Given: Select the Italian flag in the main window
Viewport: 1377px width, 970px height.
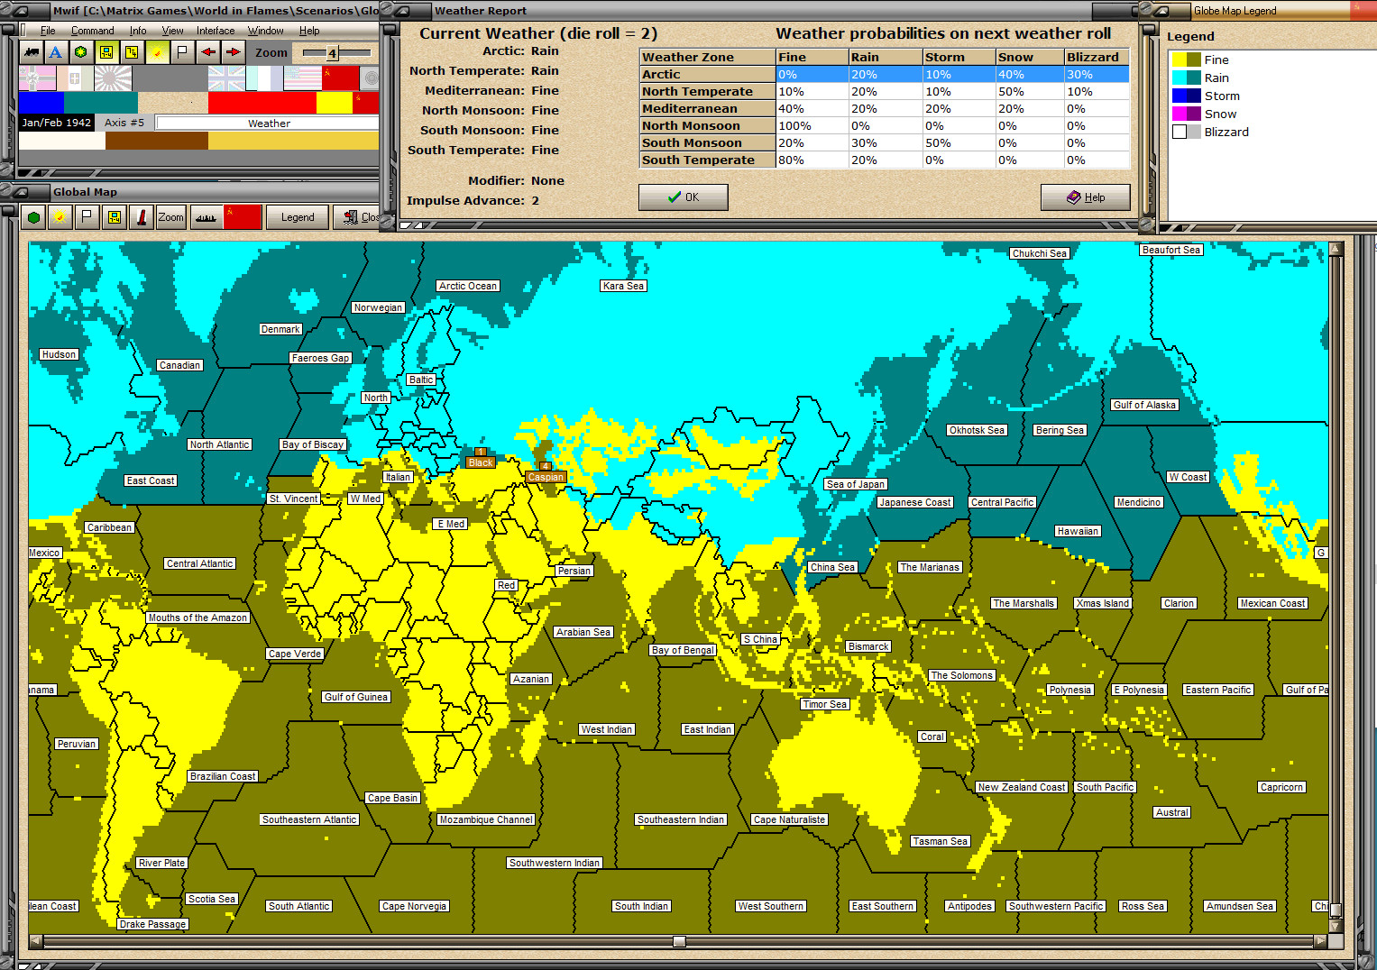Looking at the screenshot, I should point(75,78).
